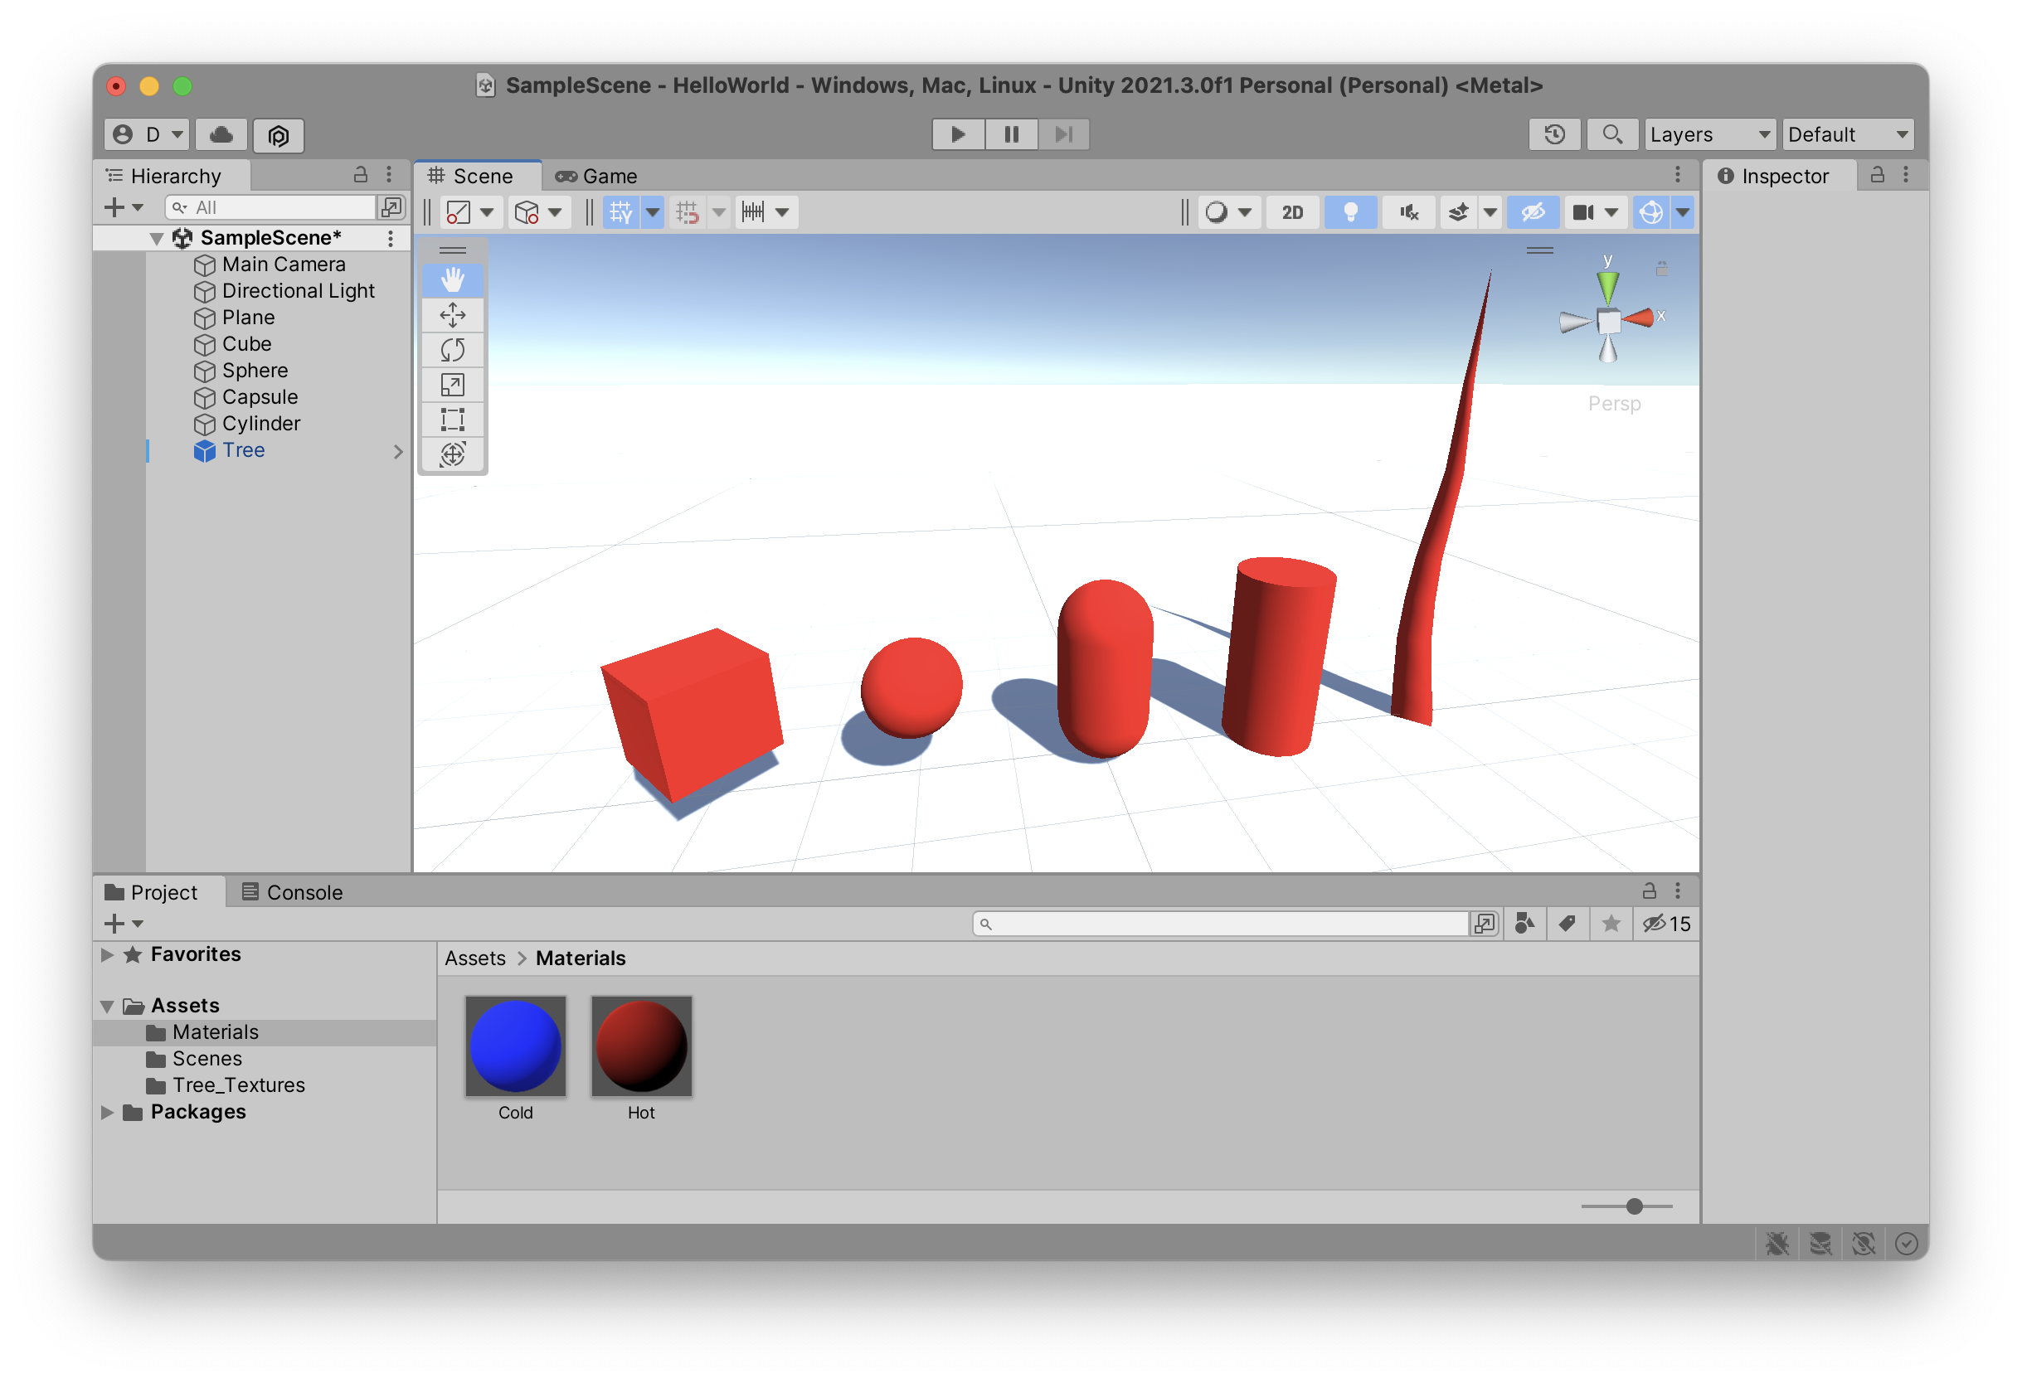Toggle 2D view mode
Screen dimensions: 2022x1383
pos(1292,211)
